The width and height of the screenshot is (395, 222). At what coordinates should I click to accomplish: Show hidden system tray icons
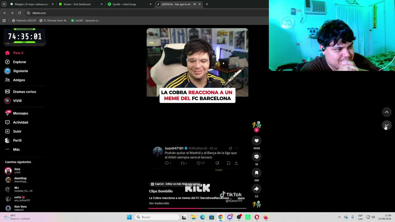pyautogui.click(x=339, y=217)
